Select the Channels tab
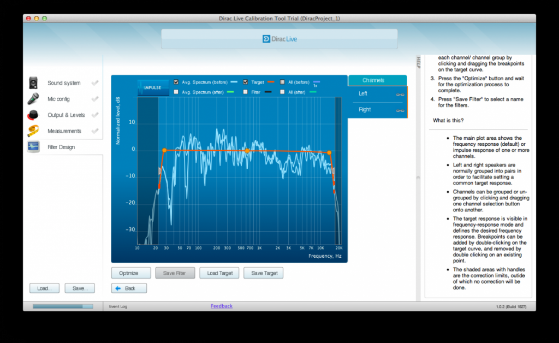Screen dimensions: 559x343 [377, 80]
